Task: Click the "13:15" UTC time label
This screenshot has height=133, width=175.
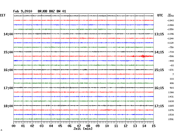Action: 159,34
